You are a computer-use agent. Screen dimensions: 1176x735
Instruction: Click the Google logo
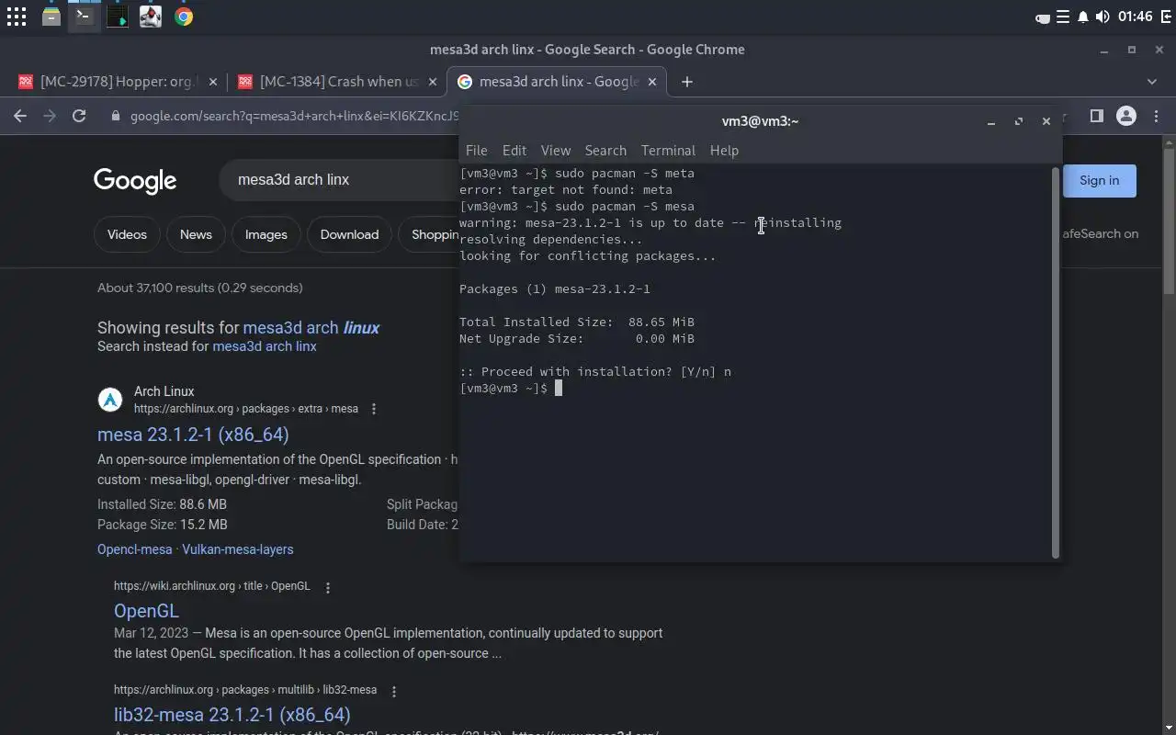[135, 181]
